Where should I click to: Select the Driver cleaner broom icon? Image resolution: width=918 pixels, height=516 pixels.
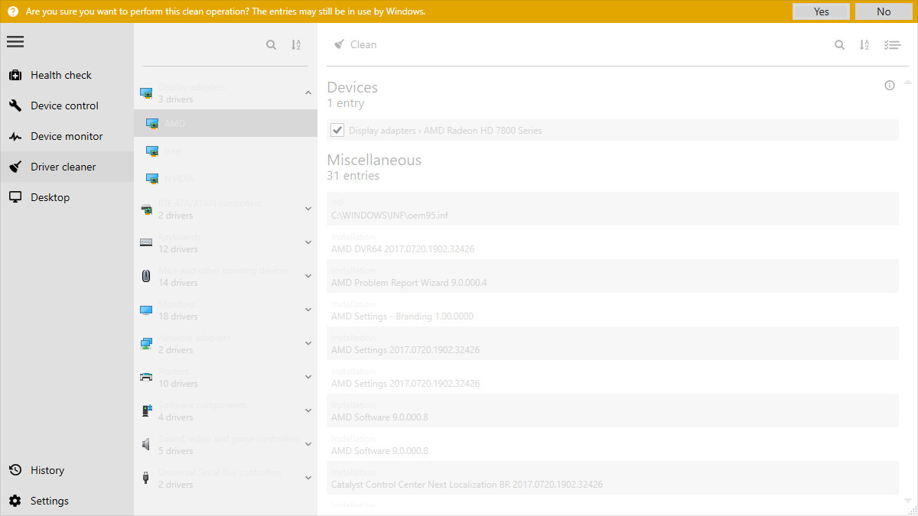[15, 167]
